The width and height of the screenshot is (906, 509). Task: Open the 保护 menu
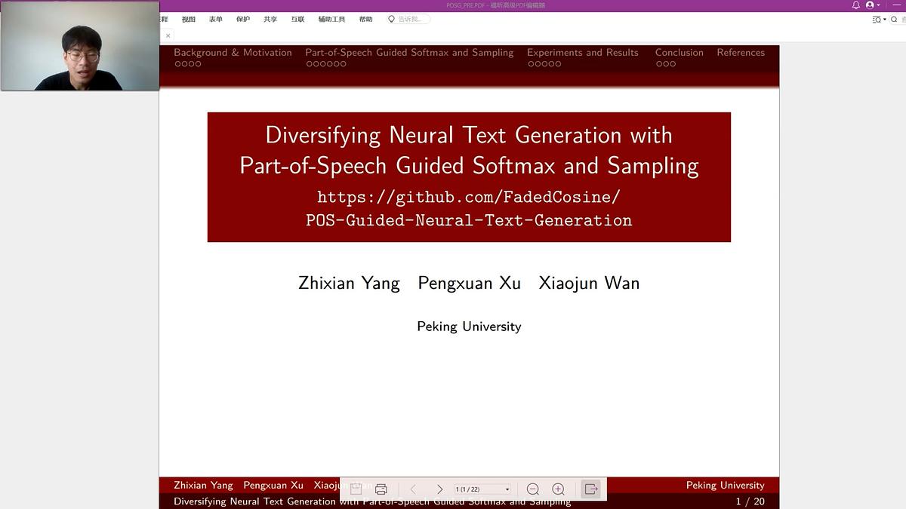[242, 20]
